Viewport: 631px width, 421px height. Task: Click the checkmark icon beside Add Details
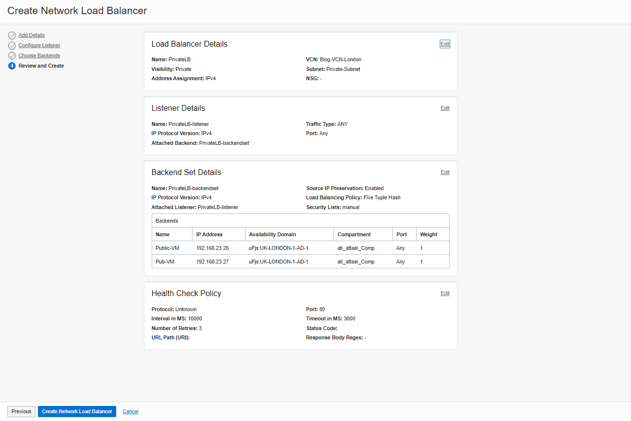pos(12,35)
